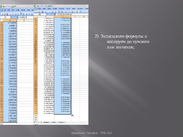
Task: Click formula bar showing =A2+PI()/10
Action: click(x=26, y=18)
